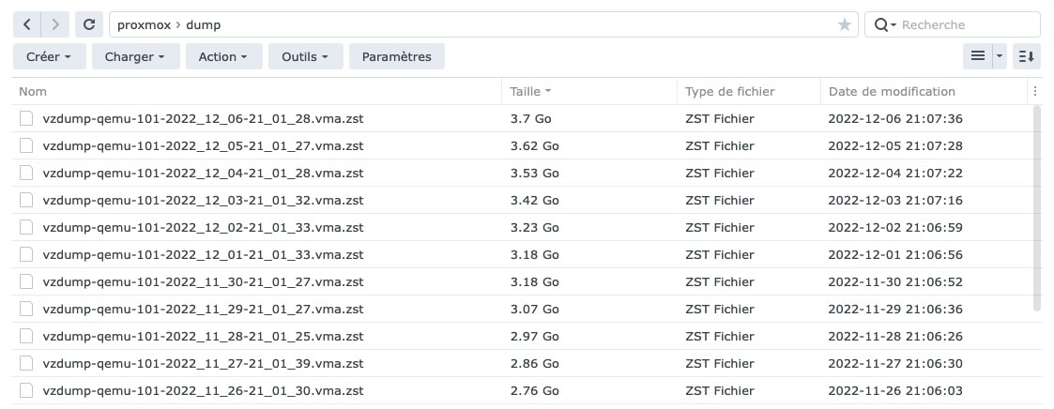This screenshot has height=409, width=1054.
Task: Open the sort order icon button
Action: (1027, 56)
